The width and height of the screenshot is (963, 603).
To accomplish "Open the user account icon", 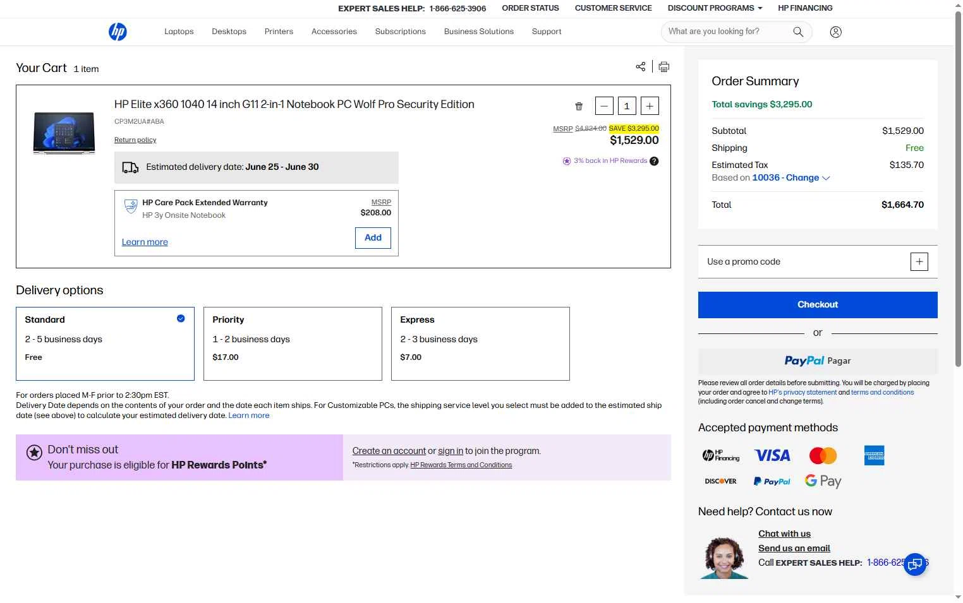I will point(835,32).
